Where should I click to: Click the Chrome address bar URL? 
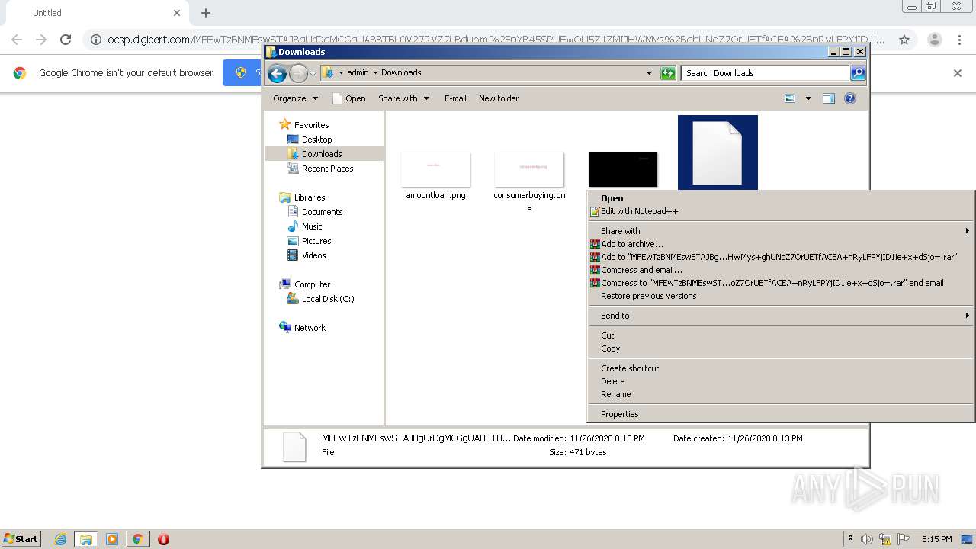[496, 40]
